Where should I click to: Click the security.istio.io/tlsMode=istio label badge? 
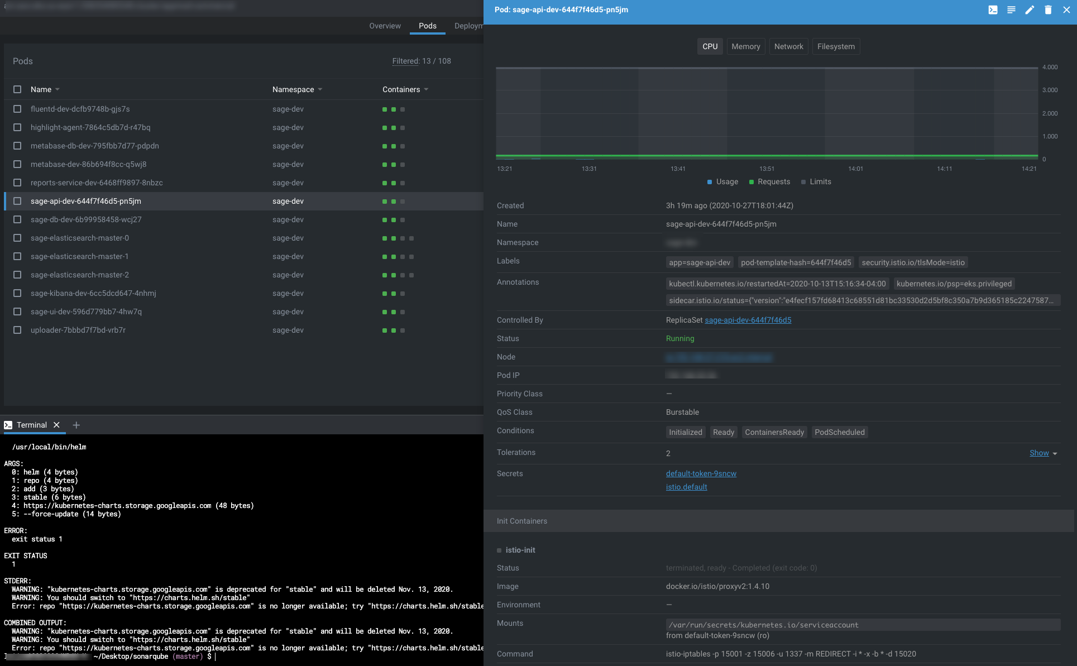(x=913, y=262)
